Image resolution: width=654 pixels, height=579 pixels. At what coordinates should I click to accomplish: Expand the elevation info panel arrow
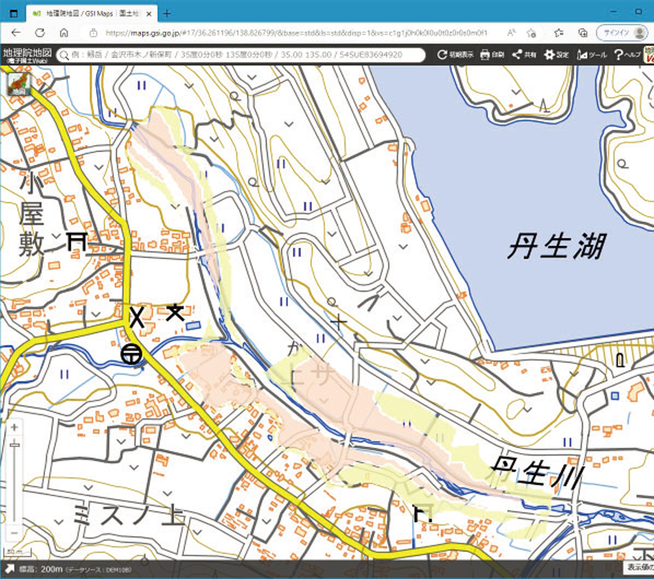point(9,569)
